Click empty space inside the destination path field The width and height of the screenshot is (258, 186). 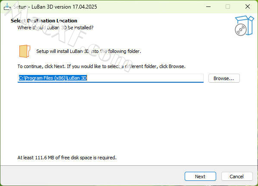145,78
